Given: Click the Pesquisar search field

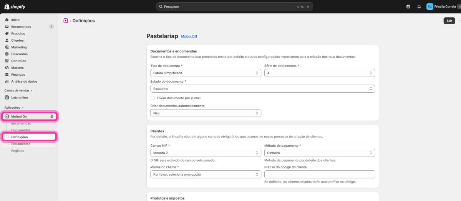Looking at the screenshot, I should coord(234,7).
